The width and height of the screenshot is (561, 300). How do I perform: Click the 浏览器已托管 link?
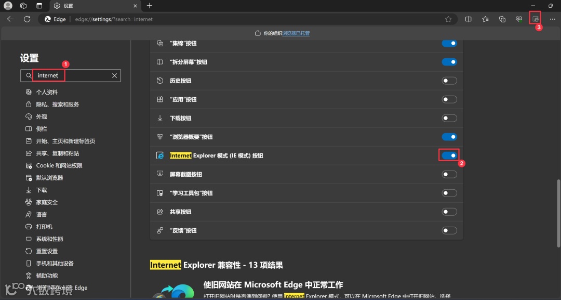tap(296, 33)
